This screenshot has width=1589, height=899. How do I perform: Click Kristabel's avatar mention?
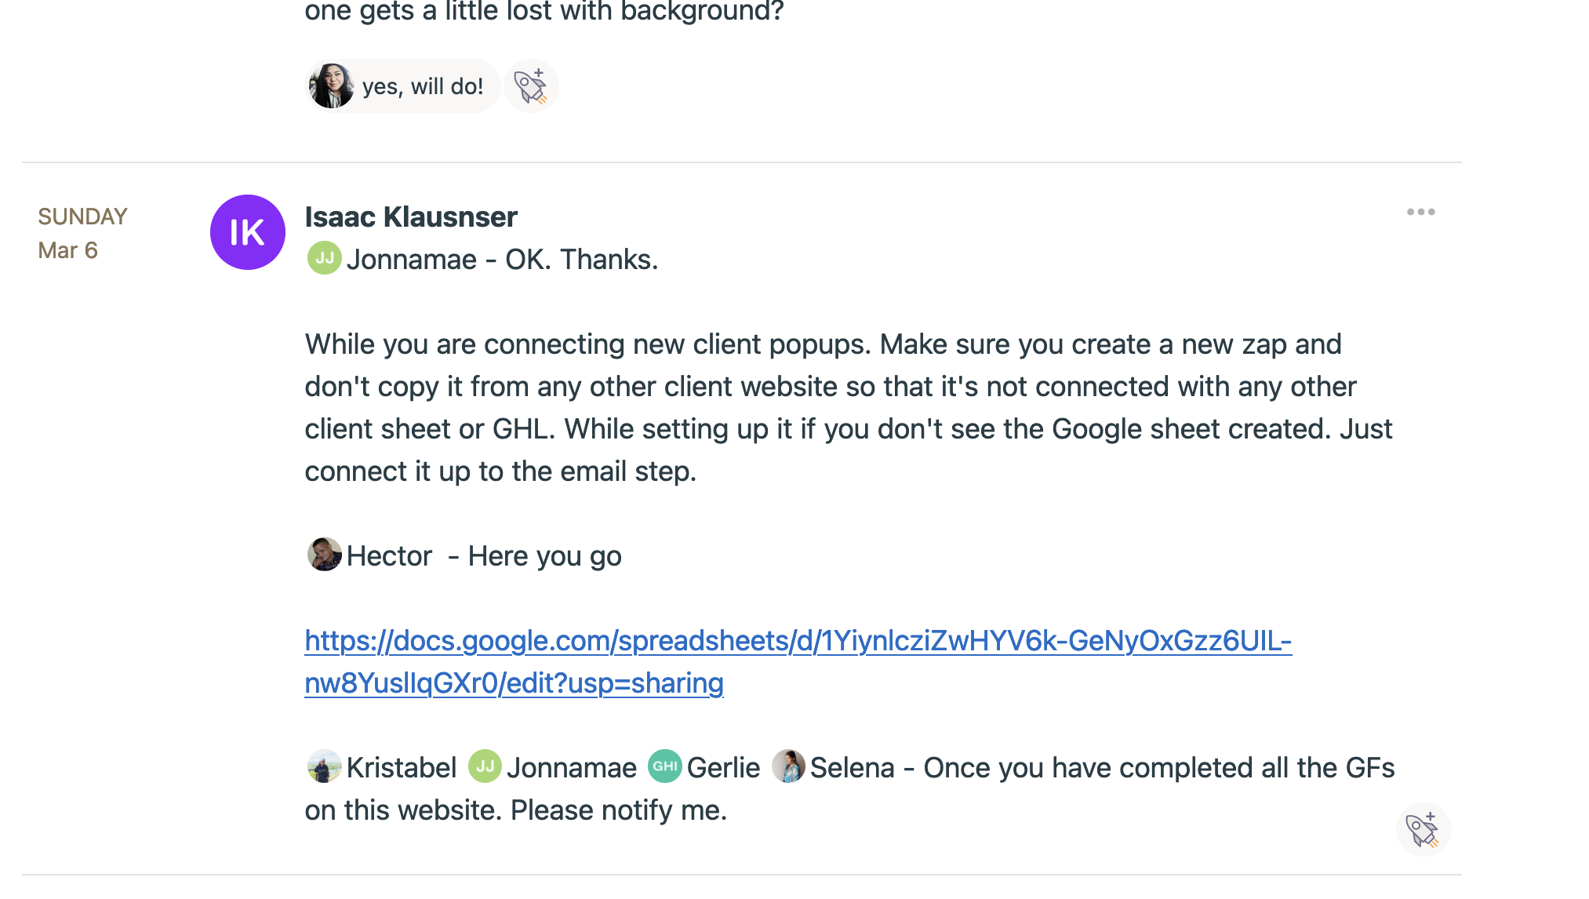[324, 766]
